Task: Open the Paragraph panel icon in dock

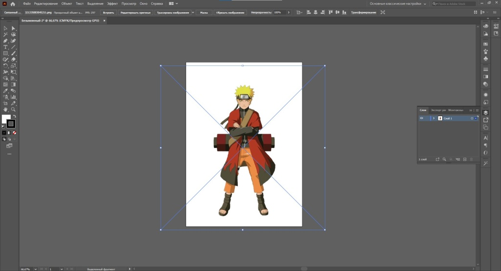Action: 486,146
